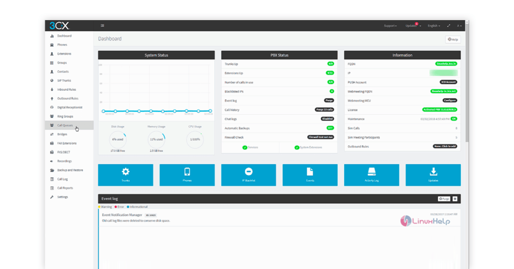Viewport: 514px width, 269px height.
Task: Open the Updates download tile
Action: [433, 175]
